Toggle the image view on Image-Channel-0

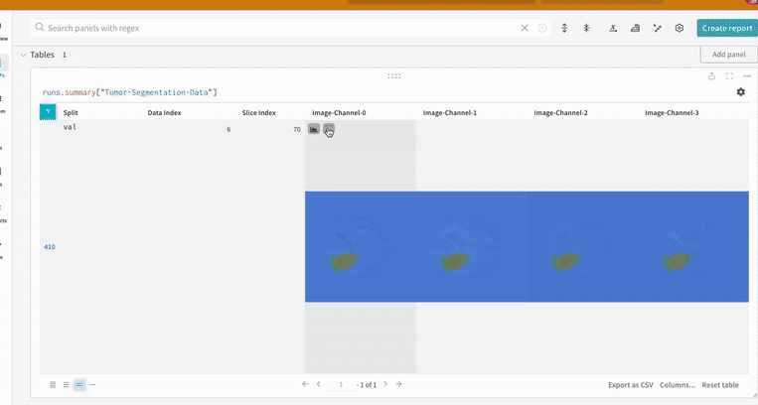click(x=314, y=129)
